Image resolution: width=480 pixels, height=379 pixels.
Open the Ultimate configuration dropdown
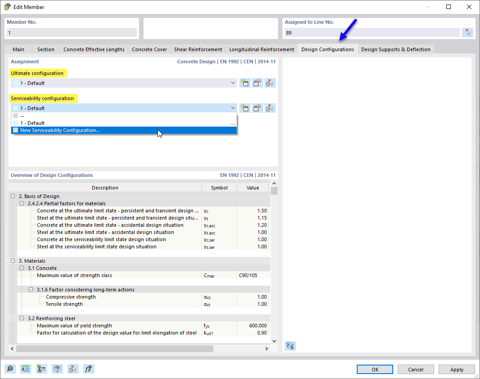tap(233, 83)
